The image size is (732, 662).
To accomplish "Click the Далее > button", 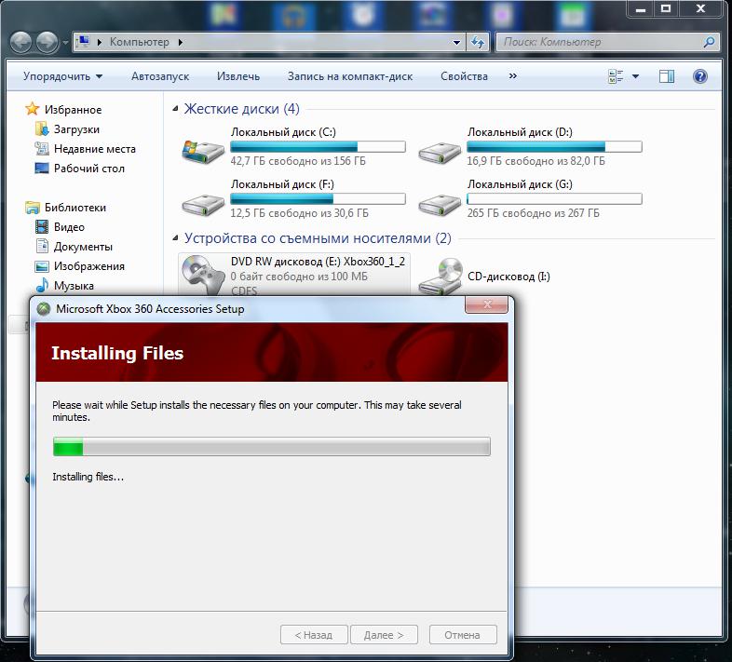I will [x=384, y=635].
